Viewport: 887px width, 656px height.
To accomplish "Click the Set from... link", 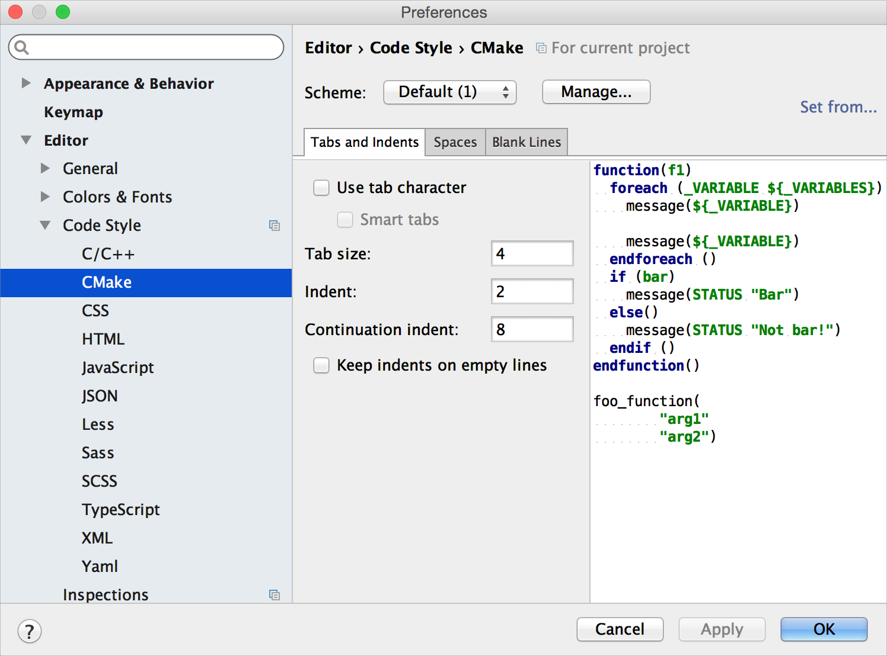I will click(838, 107).
